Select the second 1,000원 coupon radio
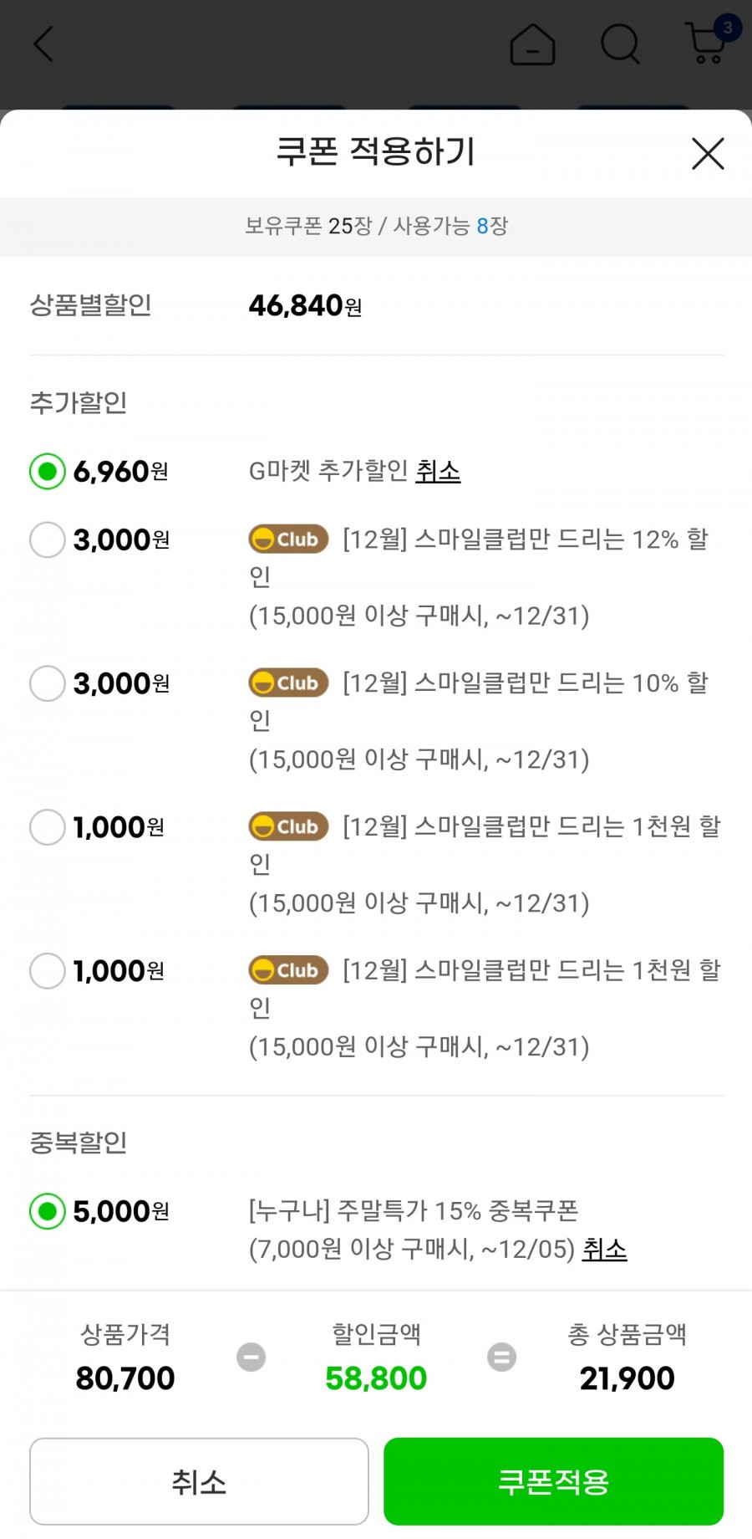The height and width of the screenshot is (1539, 752). click(48, 971)
